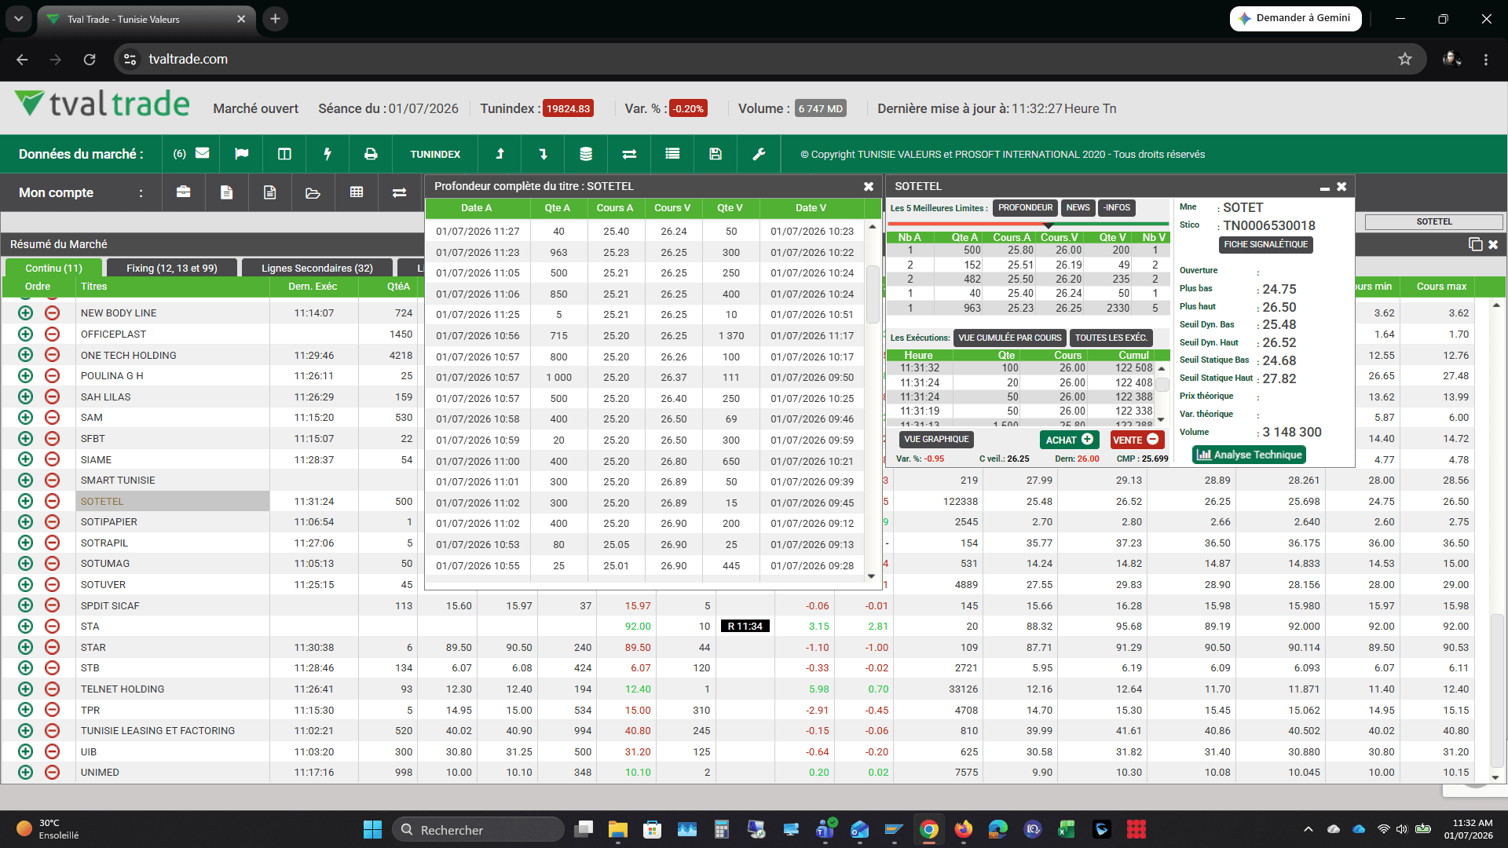Screen dimensions: 1508x848
Task: Click the Dern. Exéc column header
Action: (x=313, y=287)
